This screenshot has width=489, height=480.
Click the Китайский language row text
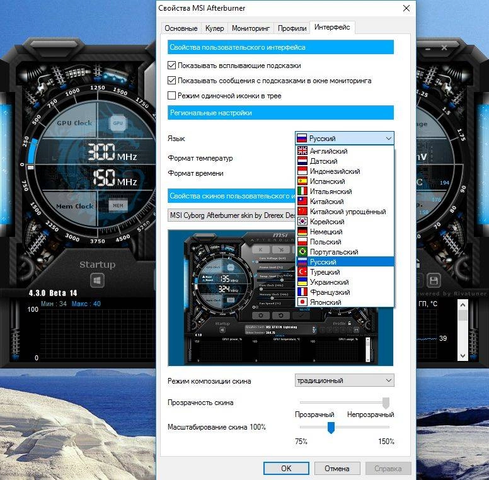(x=327, y=202)
